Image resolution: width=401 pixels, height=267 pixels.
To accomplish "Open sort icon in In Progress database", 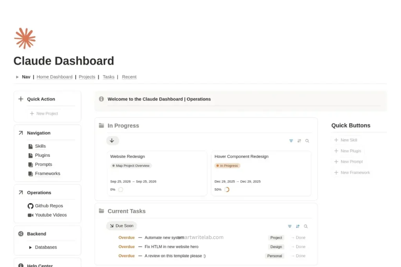I will tap(299, 141).
